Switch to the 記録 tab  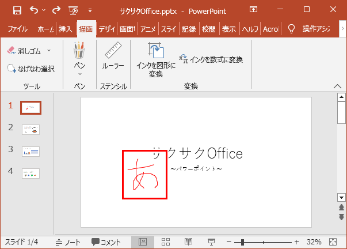click(189, 29)
